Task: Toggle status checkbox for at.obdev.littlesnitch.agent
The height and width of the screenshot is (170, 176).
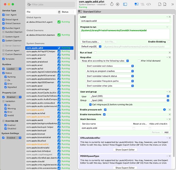Action: point(59,22)
